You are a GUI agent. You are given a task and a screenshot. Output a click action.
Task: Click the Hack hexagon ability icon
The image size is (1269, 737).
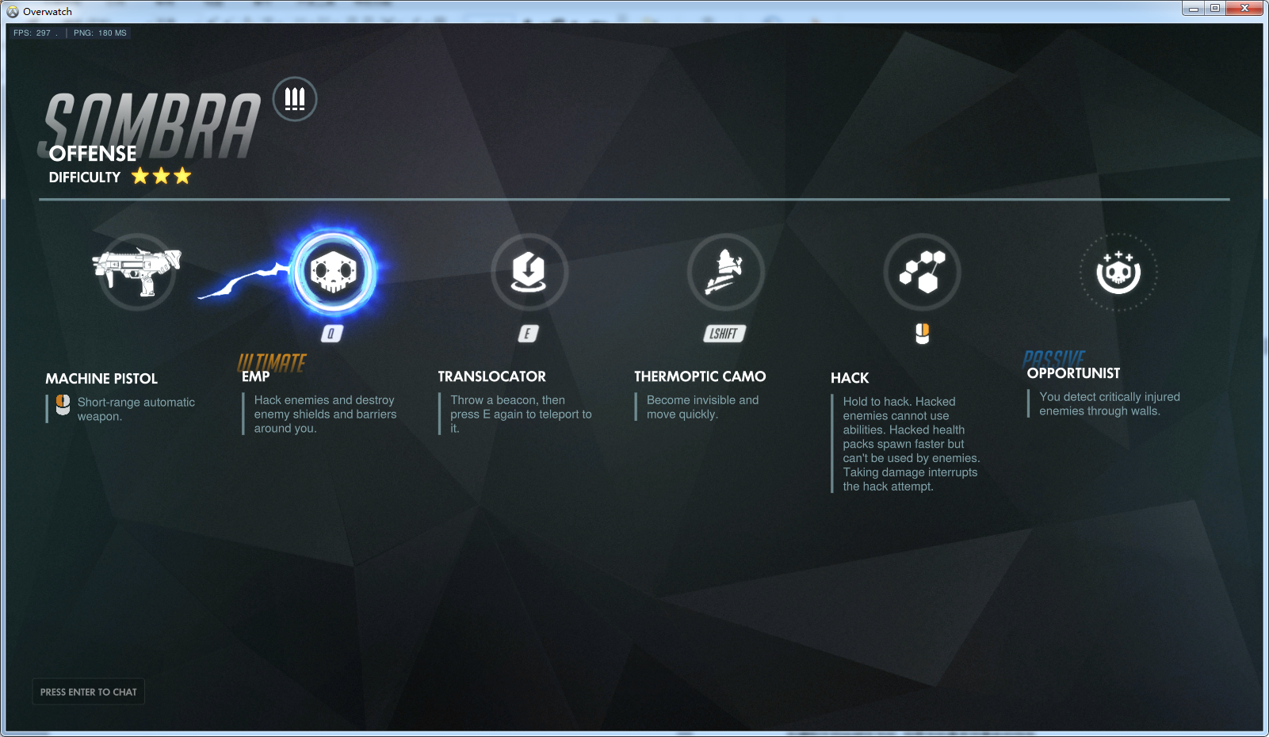click(x=922, y=272)
